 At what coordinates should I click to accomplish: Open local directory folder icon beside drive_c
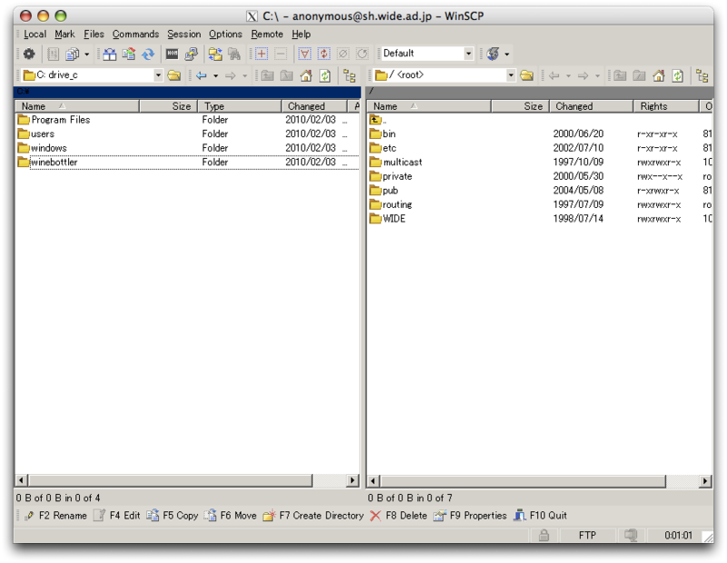pyautogui.click(x=174, y=75)
